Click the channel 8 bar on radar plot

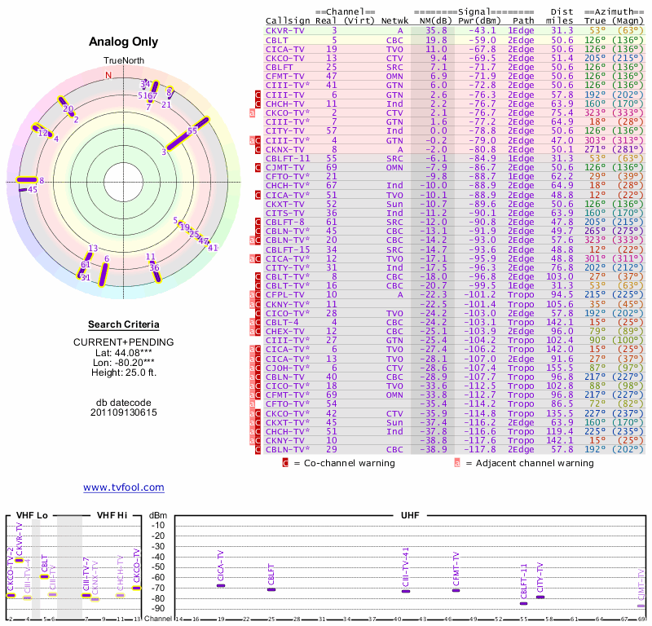pyautogui.click(x=26, y=180)
